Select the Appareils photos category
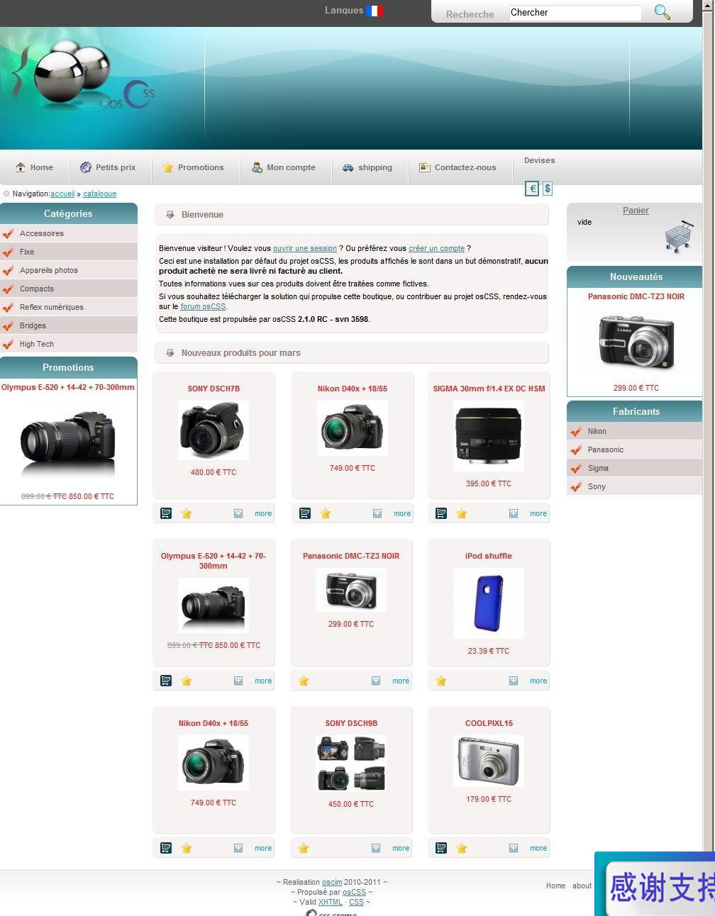715x916 pixels. 69,270
